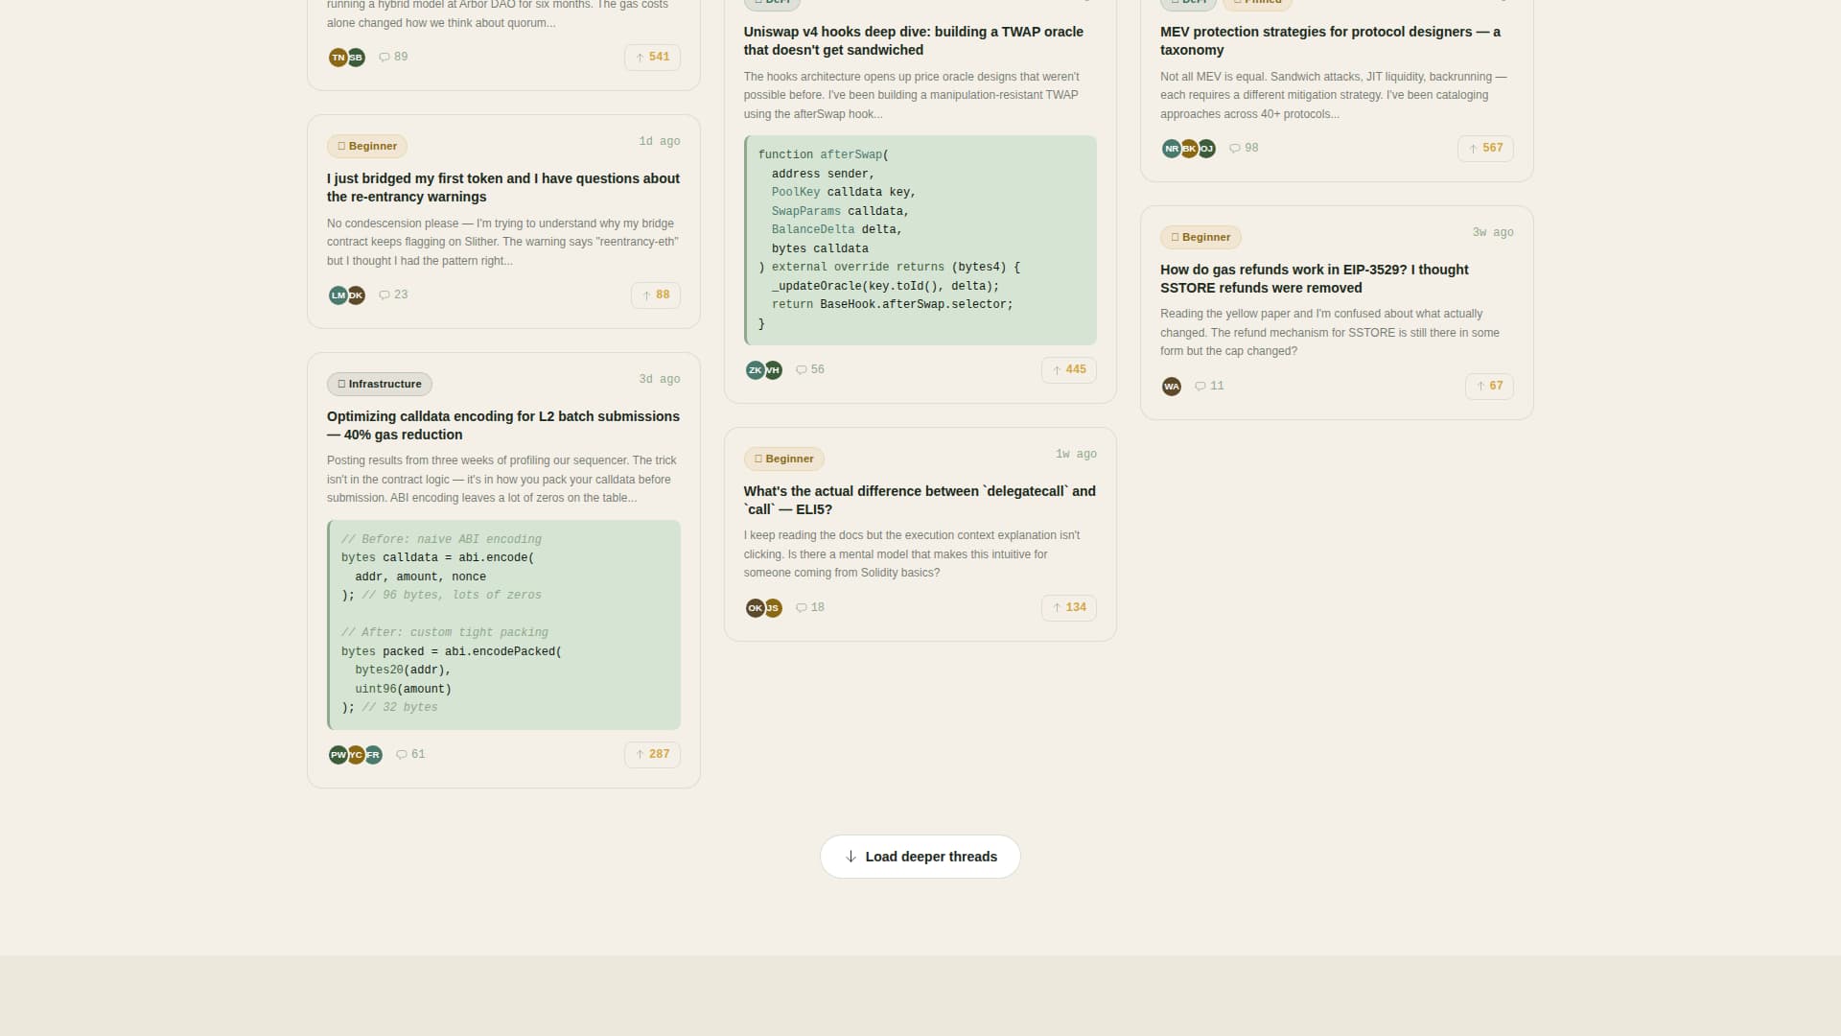Open WA's avatar on the gas refunds thread
Viewport: 1841px width, 1036px height.
pyautogui.click(x=1172, y=386)
